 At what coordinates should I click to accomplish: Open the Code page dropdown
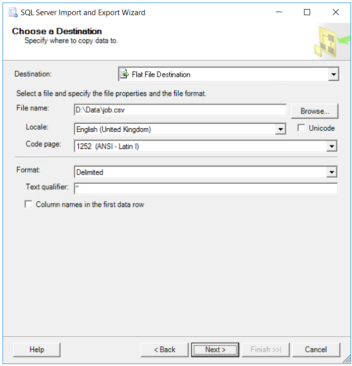click(x=331, y=146)
